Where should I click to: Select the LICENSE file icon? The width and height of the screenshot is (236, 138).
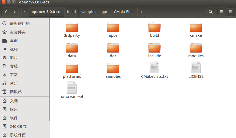(x=196, y=67)
